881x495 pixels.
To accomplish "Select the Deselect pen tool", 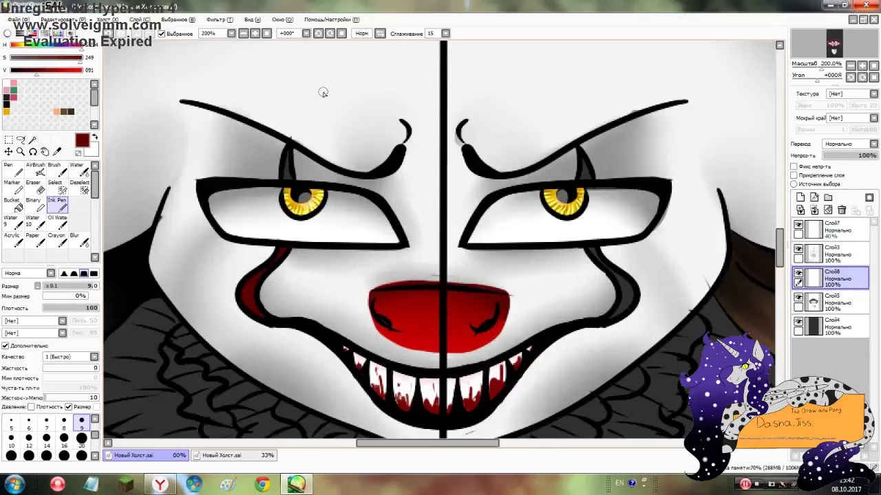I will point(78,186).
